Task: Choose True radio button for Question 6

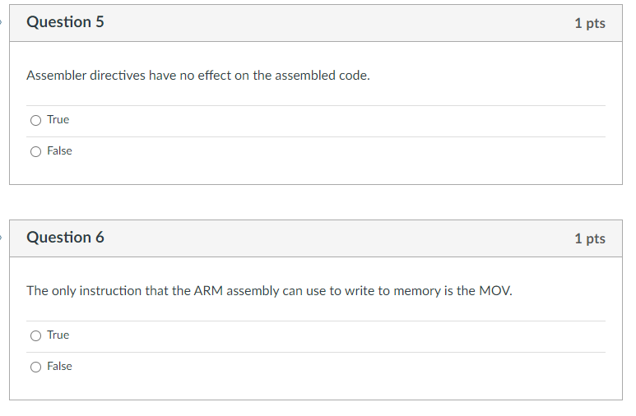Action: pos(35,335)
